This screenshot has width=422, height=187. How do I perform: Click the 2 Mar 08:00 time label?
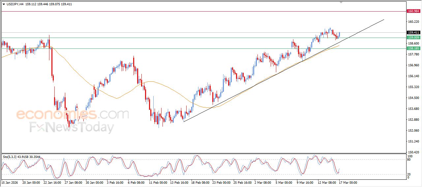(263, 182)
